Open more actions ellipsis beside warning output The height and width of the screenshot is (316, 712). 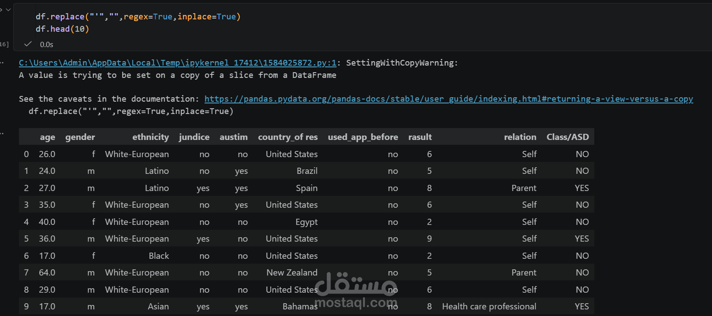2,63
